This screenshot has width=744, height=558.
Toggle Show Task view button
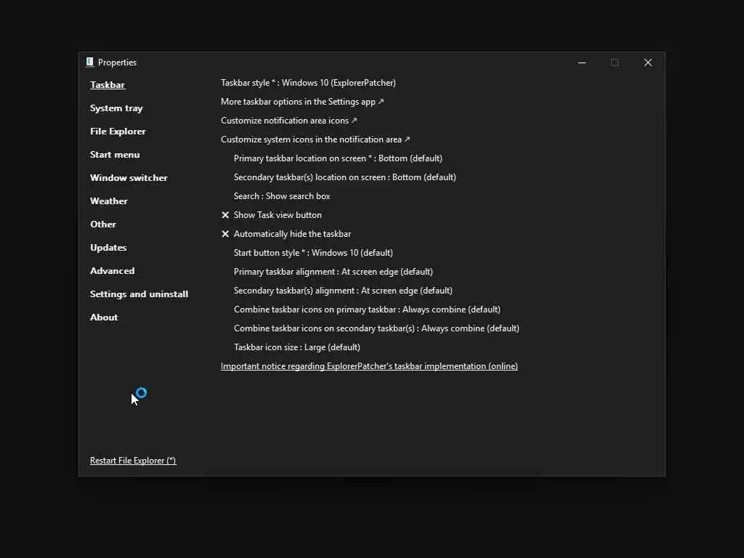pos(272,215)
